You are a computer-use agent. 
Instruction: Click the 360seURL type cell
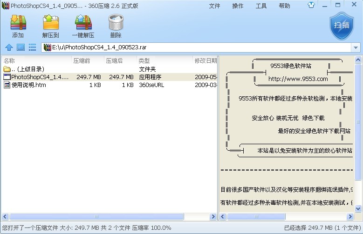tap(151, 85)
